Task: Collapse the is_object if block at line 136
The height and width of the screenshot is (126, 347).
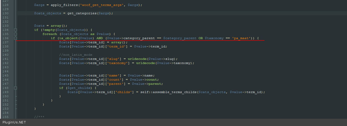Action: pos(16,38)
